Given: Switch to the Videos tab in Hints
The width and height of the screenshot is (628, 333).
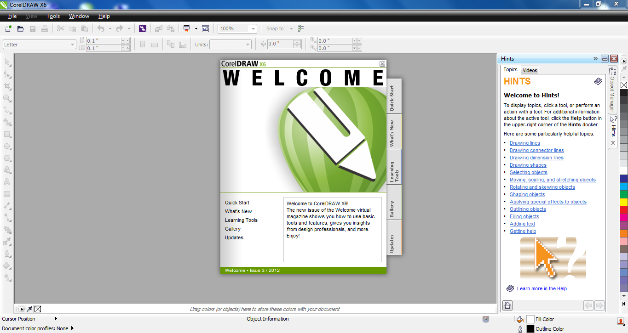Looking at the screenshot, I should coord(530,70).
